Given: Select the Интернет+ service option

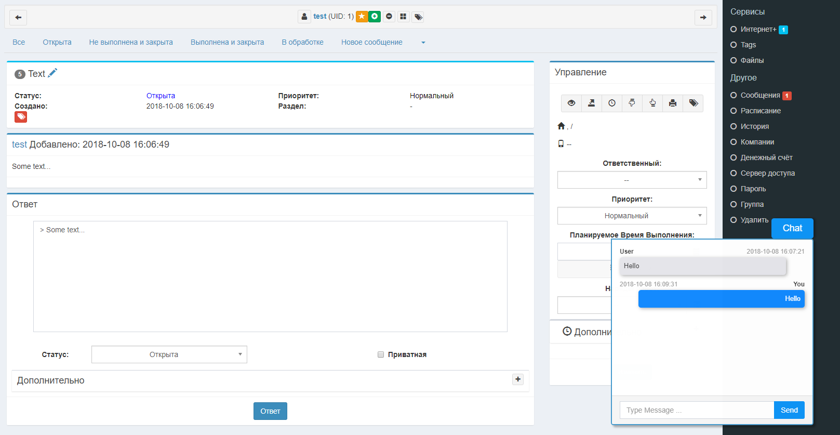Looking at the screenshot, I should coord(758,29).
